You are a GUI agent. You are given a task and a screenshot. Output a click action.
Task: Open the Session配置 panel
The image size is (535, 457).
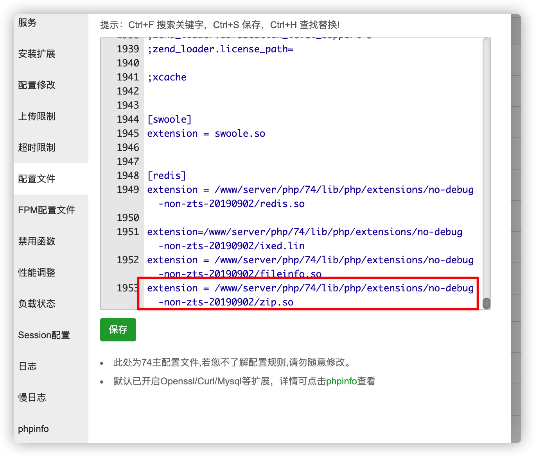(44, 335)
